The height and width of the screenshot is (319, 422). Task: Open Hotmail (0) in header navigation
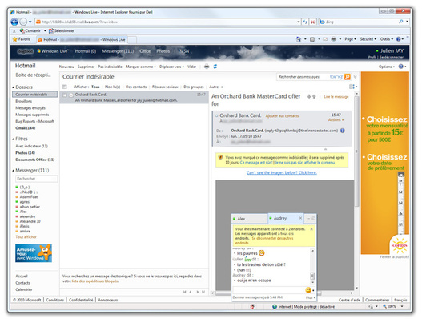click(86, 51)
